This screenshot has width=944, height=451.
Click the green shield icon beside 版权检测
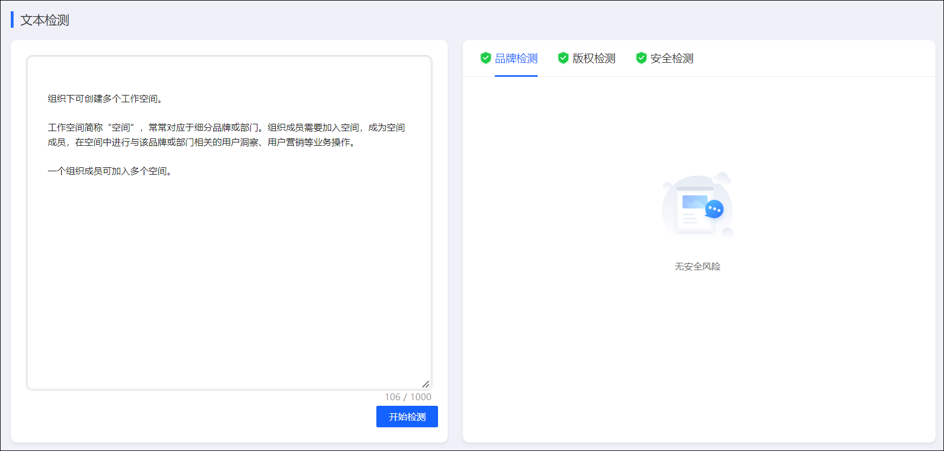point(563,58)
